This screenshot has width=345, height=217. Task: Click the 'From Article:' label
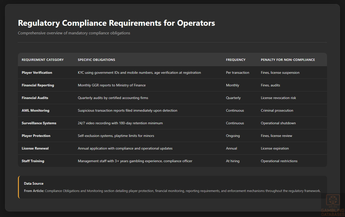[x=34, y=191]
